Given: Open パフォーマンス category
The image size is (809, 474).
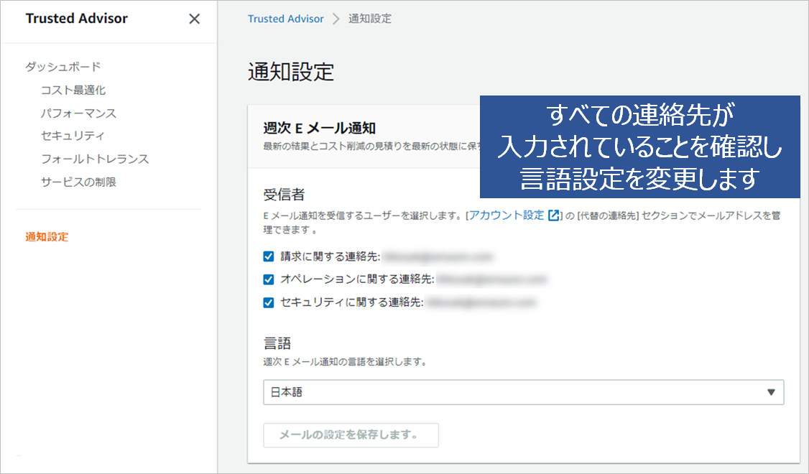Looking at the screenshot, I should (x=78, y=113).
